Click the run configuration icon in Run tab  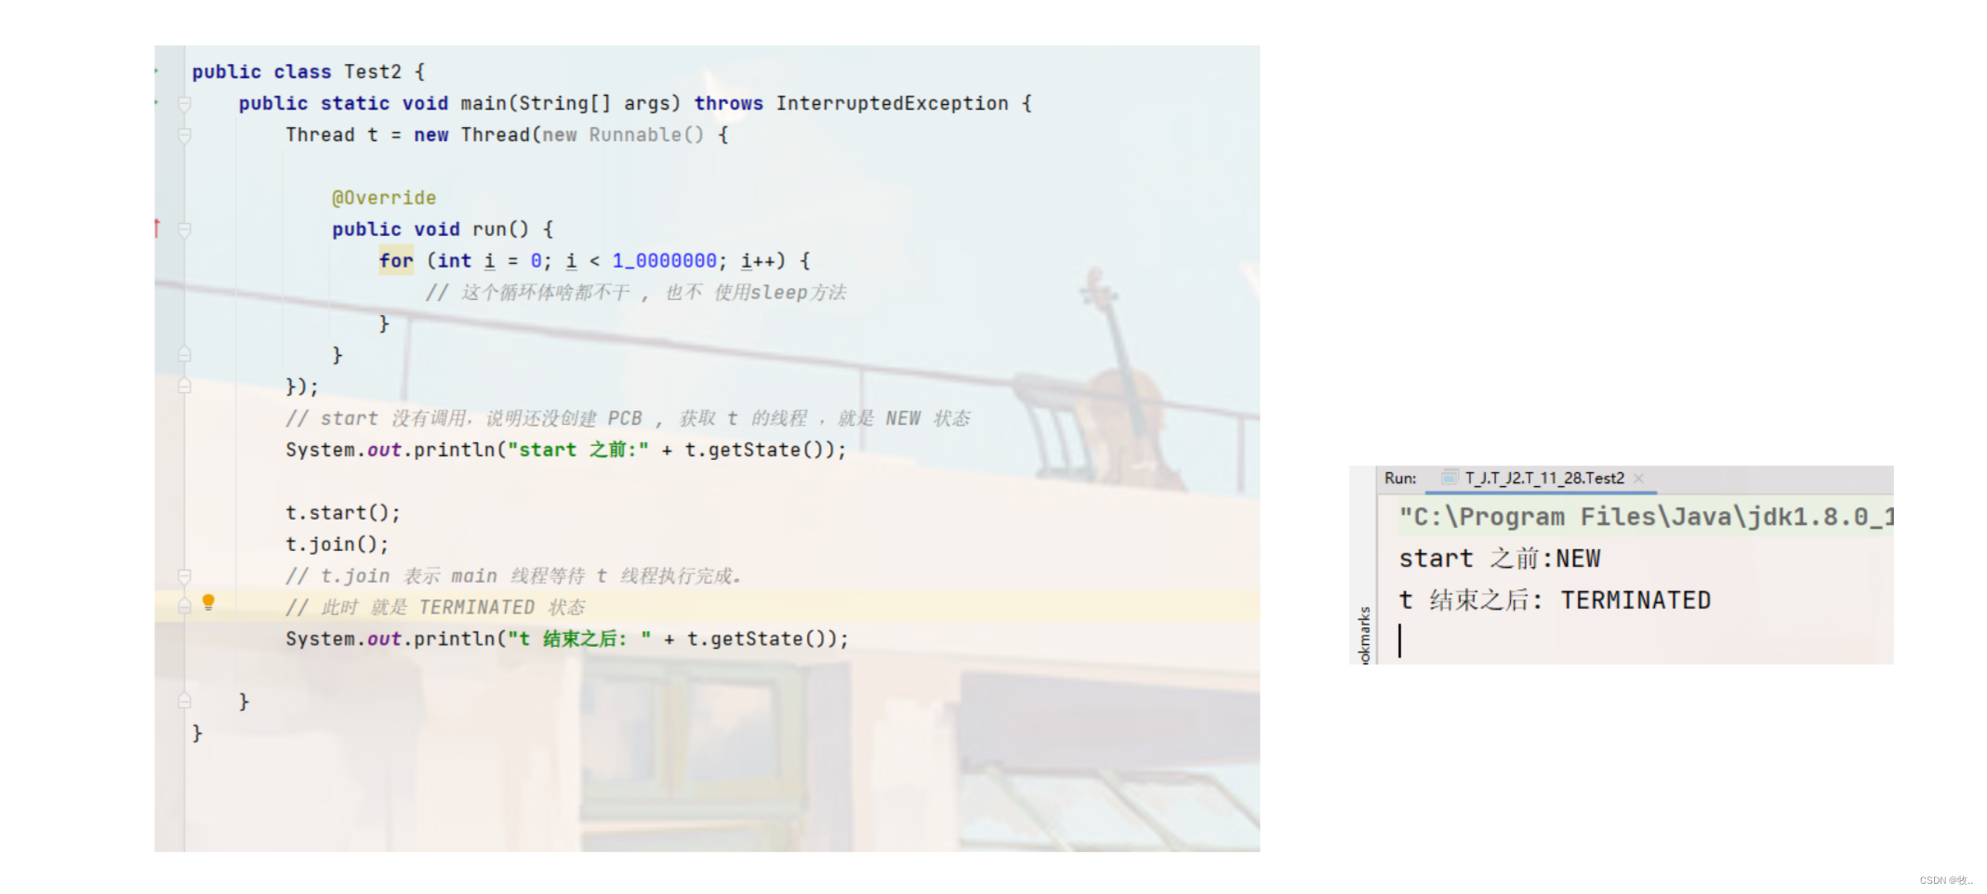click(1449, 479)
